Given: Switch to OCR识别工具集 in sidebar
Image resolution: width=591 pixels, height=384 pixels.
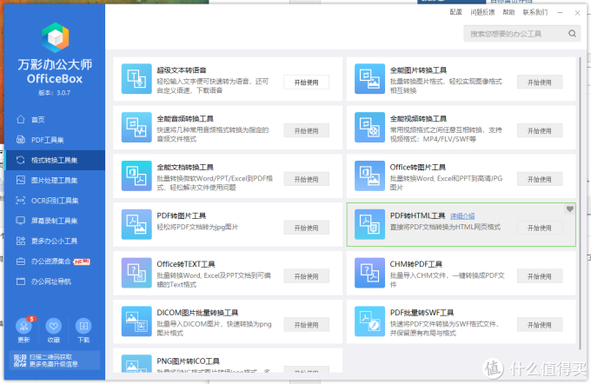Looking at the screenshot, I should (x=55, y=201).
